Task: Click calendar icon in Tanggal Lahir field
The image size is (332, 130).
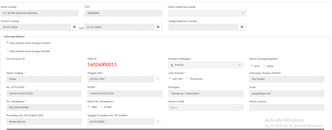Action: [x=158, y=79]
